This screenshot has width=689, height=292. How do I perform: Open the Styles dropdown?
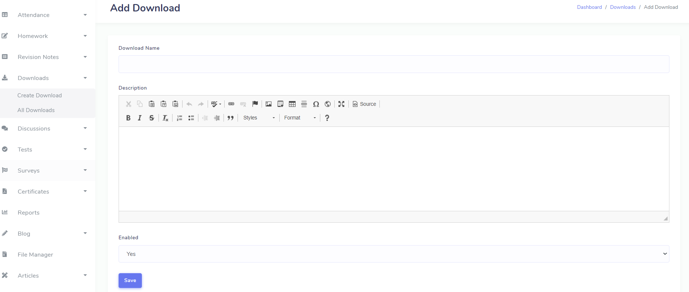259,118
